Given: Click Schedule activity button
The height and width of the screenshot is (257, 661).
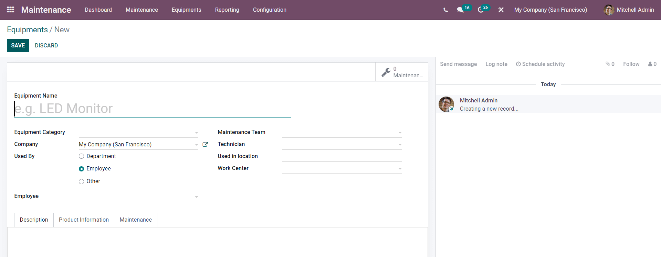Looking at the screenshot, I should pyautogui.click(x=540, y=64).
